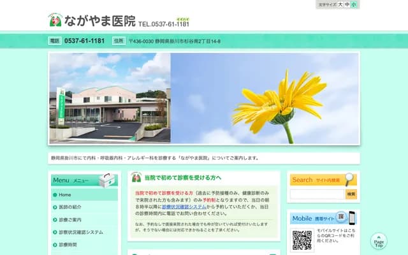Focus the site search input field
Image resolution: width=408 pixels, height=255 pixels.
click(317, 194)
